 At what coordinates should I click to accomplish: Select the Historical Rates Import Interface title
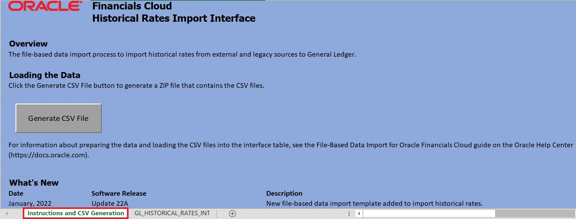point(174,18)
